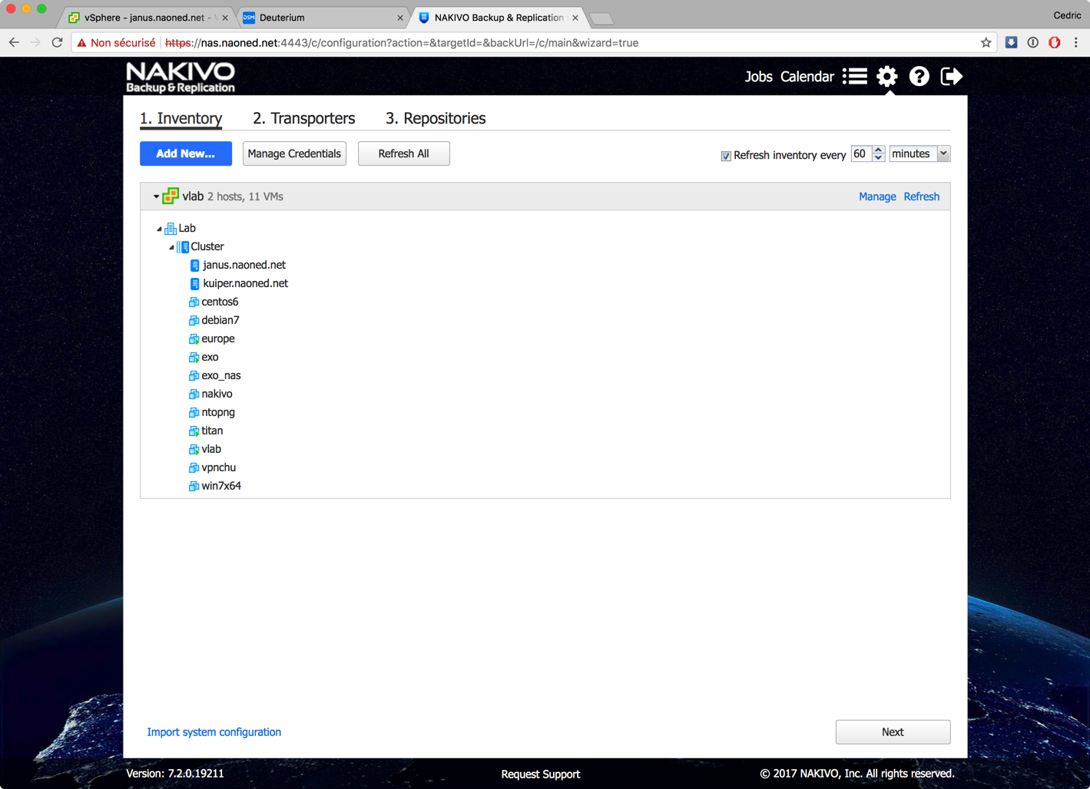Click the Cluster icon in the tree
The image size is (1090, 789).
(183, 247)
